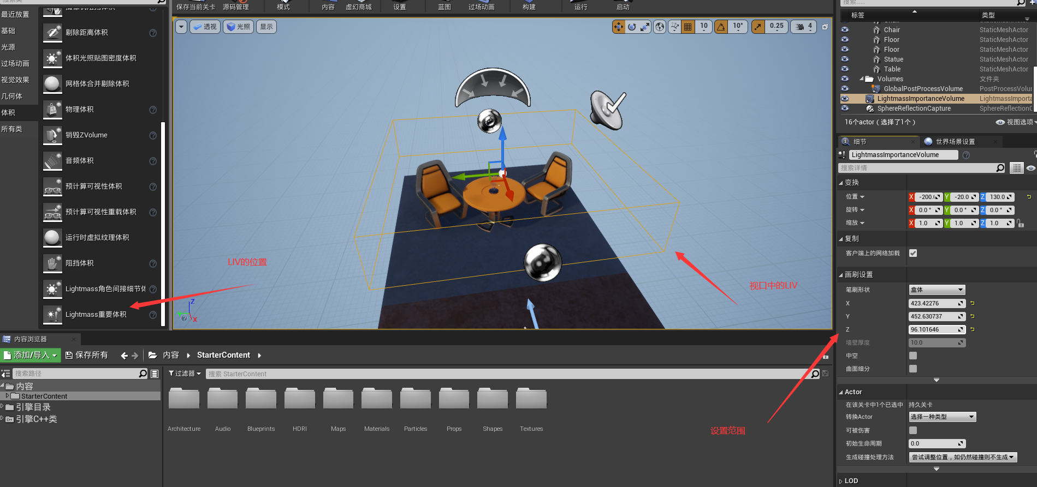Image resolution: width=1037 pixels, height=487 pixels.
Task: Toggle rotation snap angle icon
Action: click(721, 27)
